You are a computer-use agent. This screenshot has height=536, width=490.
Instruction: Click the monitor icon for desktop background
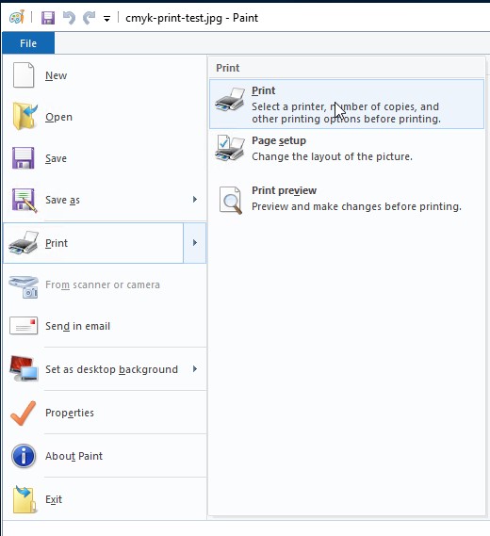pyautogui.click(x=24, y=368)
